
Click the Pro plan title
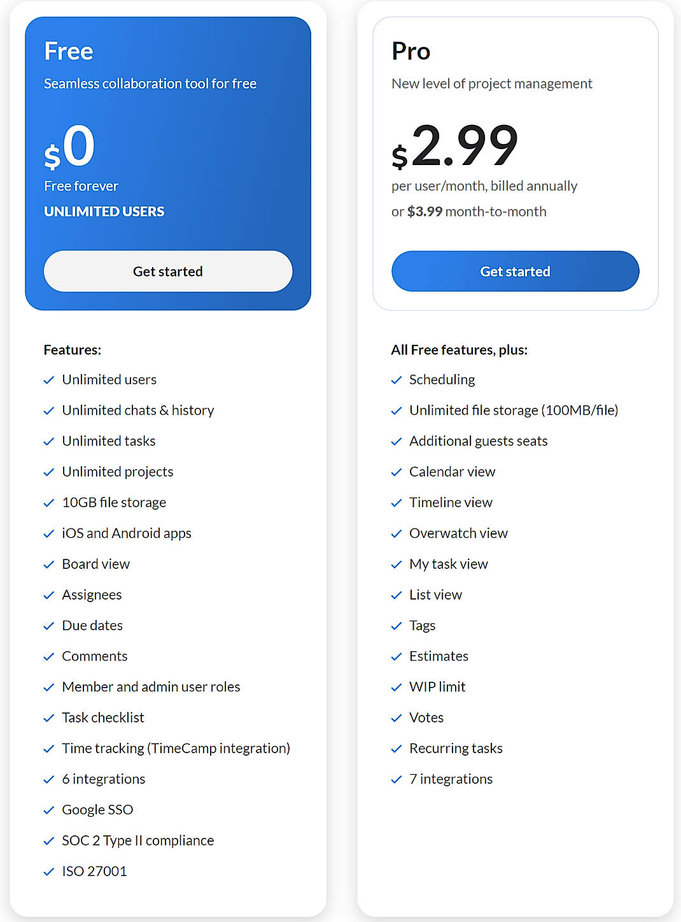point(411,51)
